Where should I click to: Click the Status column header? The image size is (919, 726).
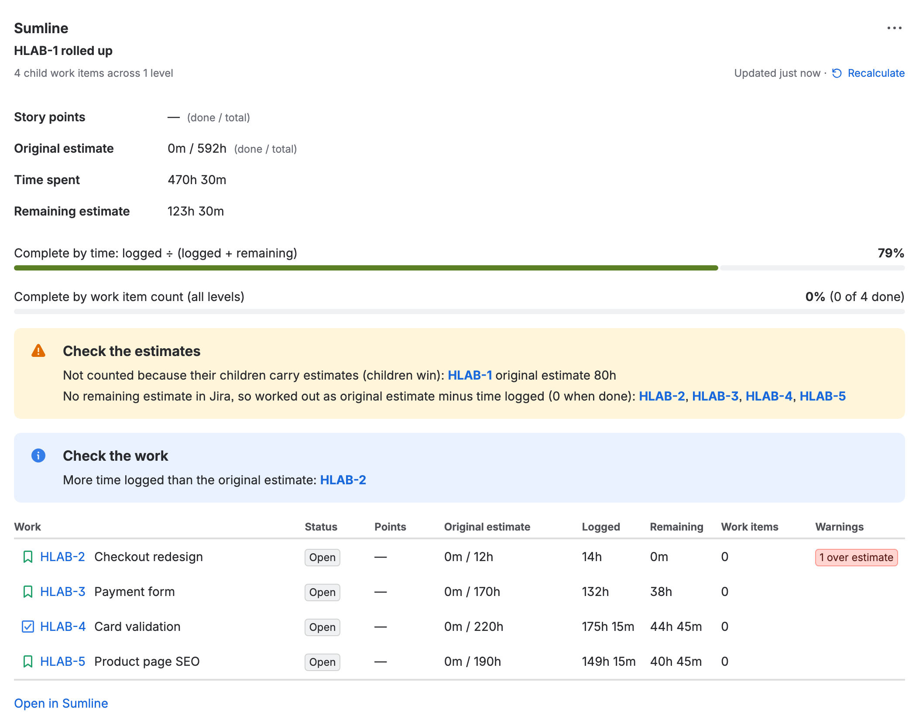point(321,527)
